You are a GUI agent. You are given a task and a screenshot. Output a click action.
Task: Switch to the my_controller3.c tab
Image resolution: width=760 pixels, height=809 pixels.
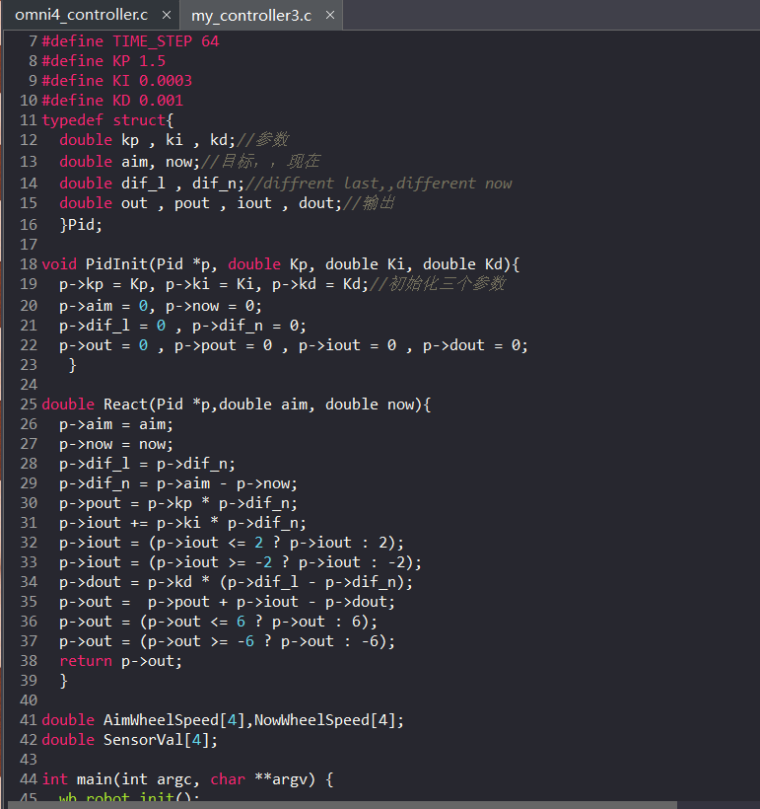250,15
